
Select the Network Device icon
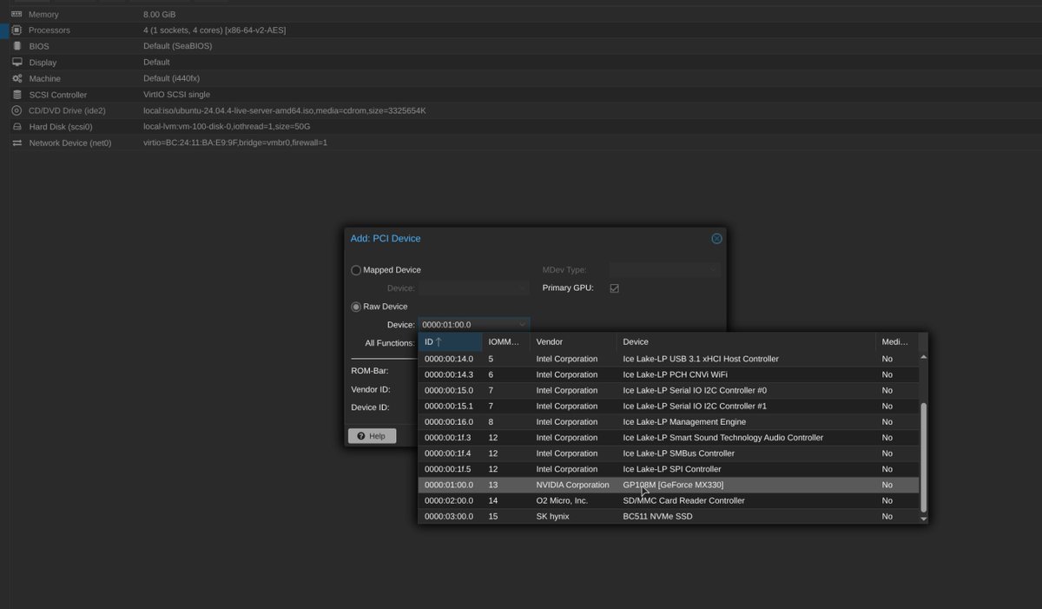16,142
